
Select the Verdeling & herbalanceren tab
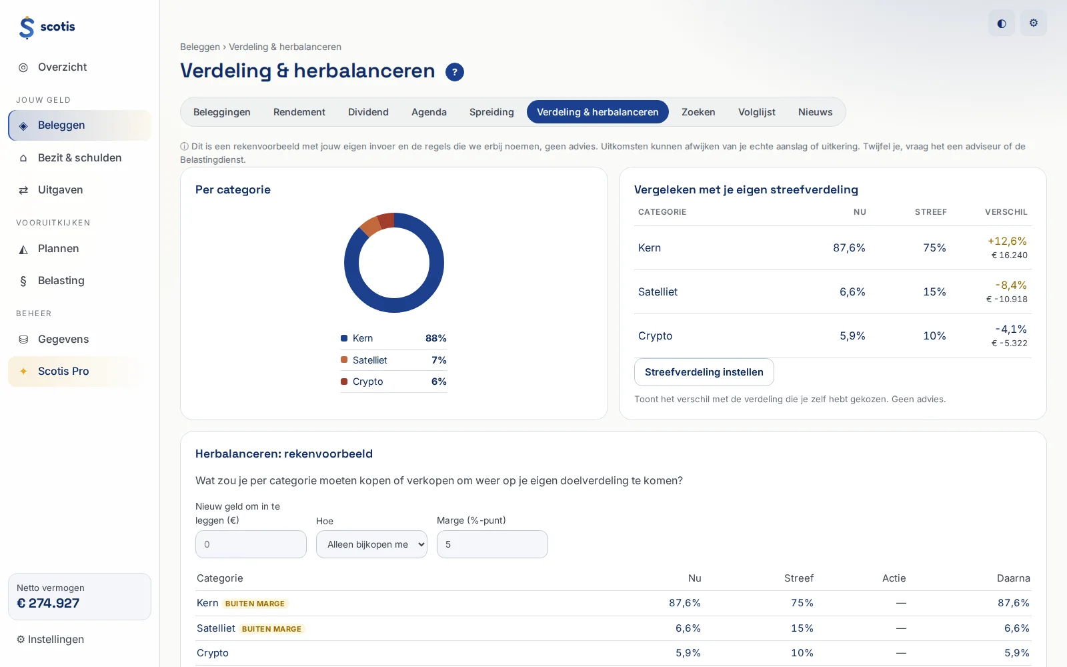[598, 112]
